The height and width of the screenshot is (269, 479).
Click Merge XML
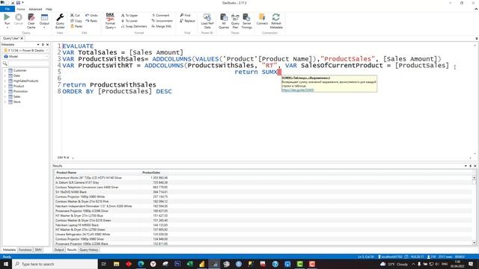pos(162,26)
